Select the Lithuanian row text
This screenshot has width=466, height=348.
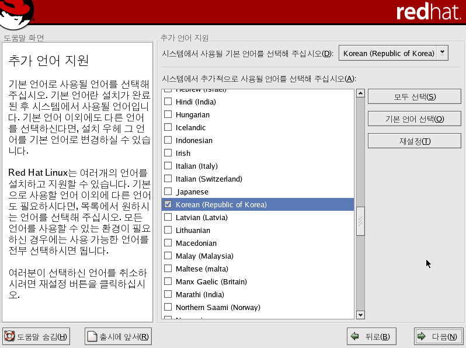(x=193, y=230)
